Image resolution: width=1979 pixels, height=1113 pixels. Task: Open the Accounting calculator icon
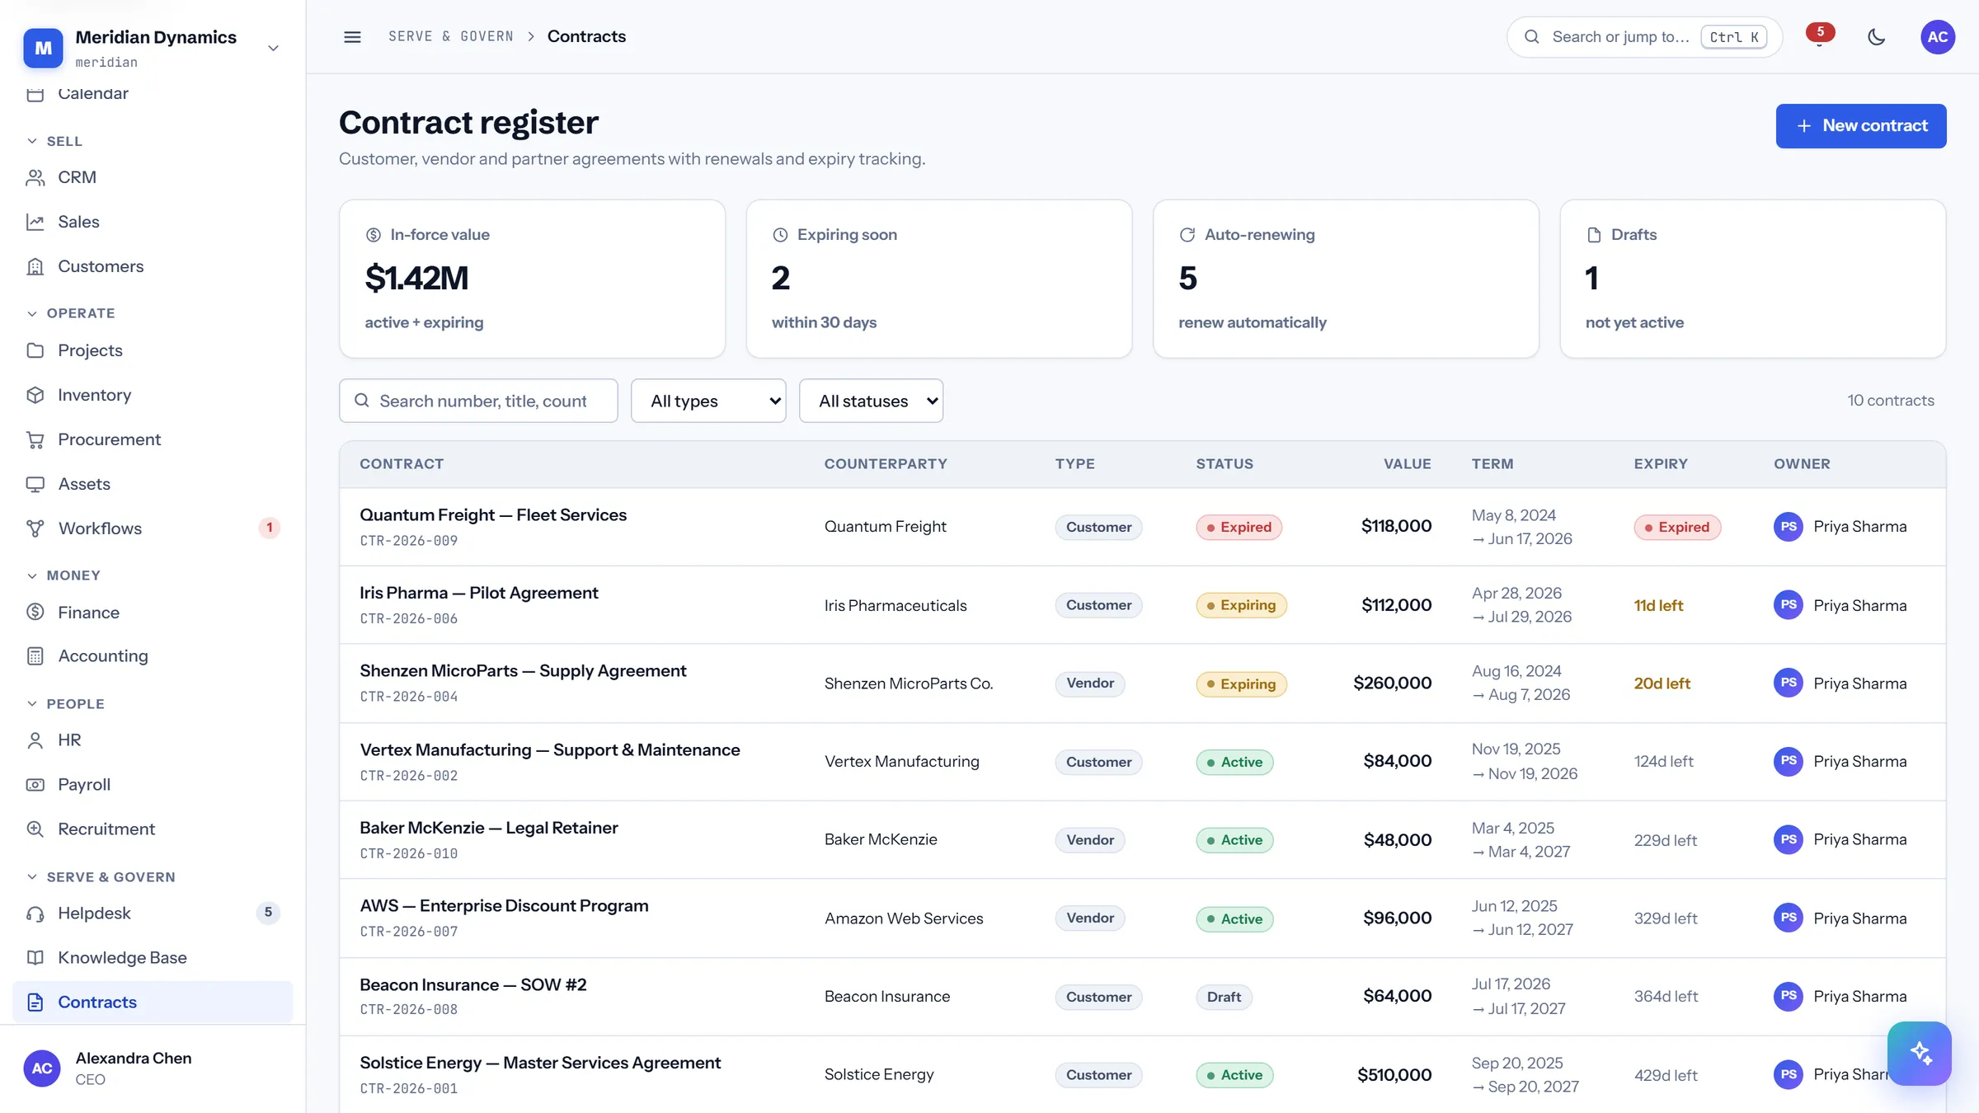click(x=35, y=656)
